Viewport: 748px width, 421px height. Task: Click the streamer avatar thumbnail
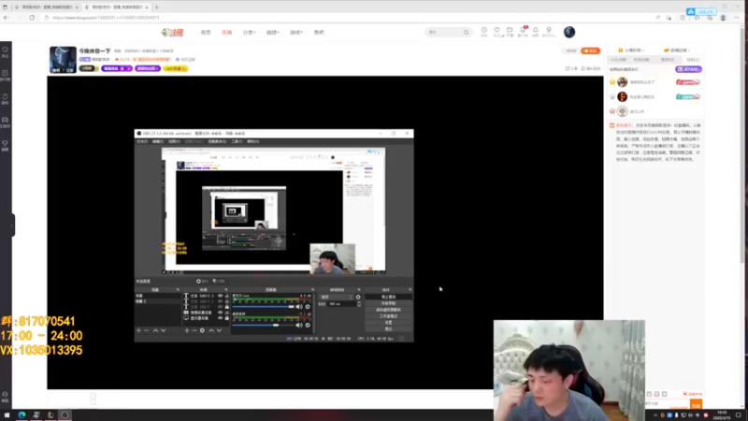click(x=63, y=60)
